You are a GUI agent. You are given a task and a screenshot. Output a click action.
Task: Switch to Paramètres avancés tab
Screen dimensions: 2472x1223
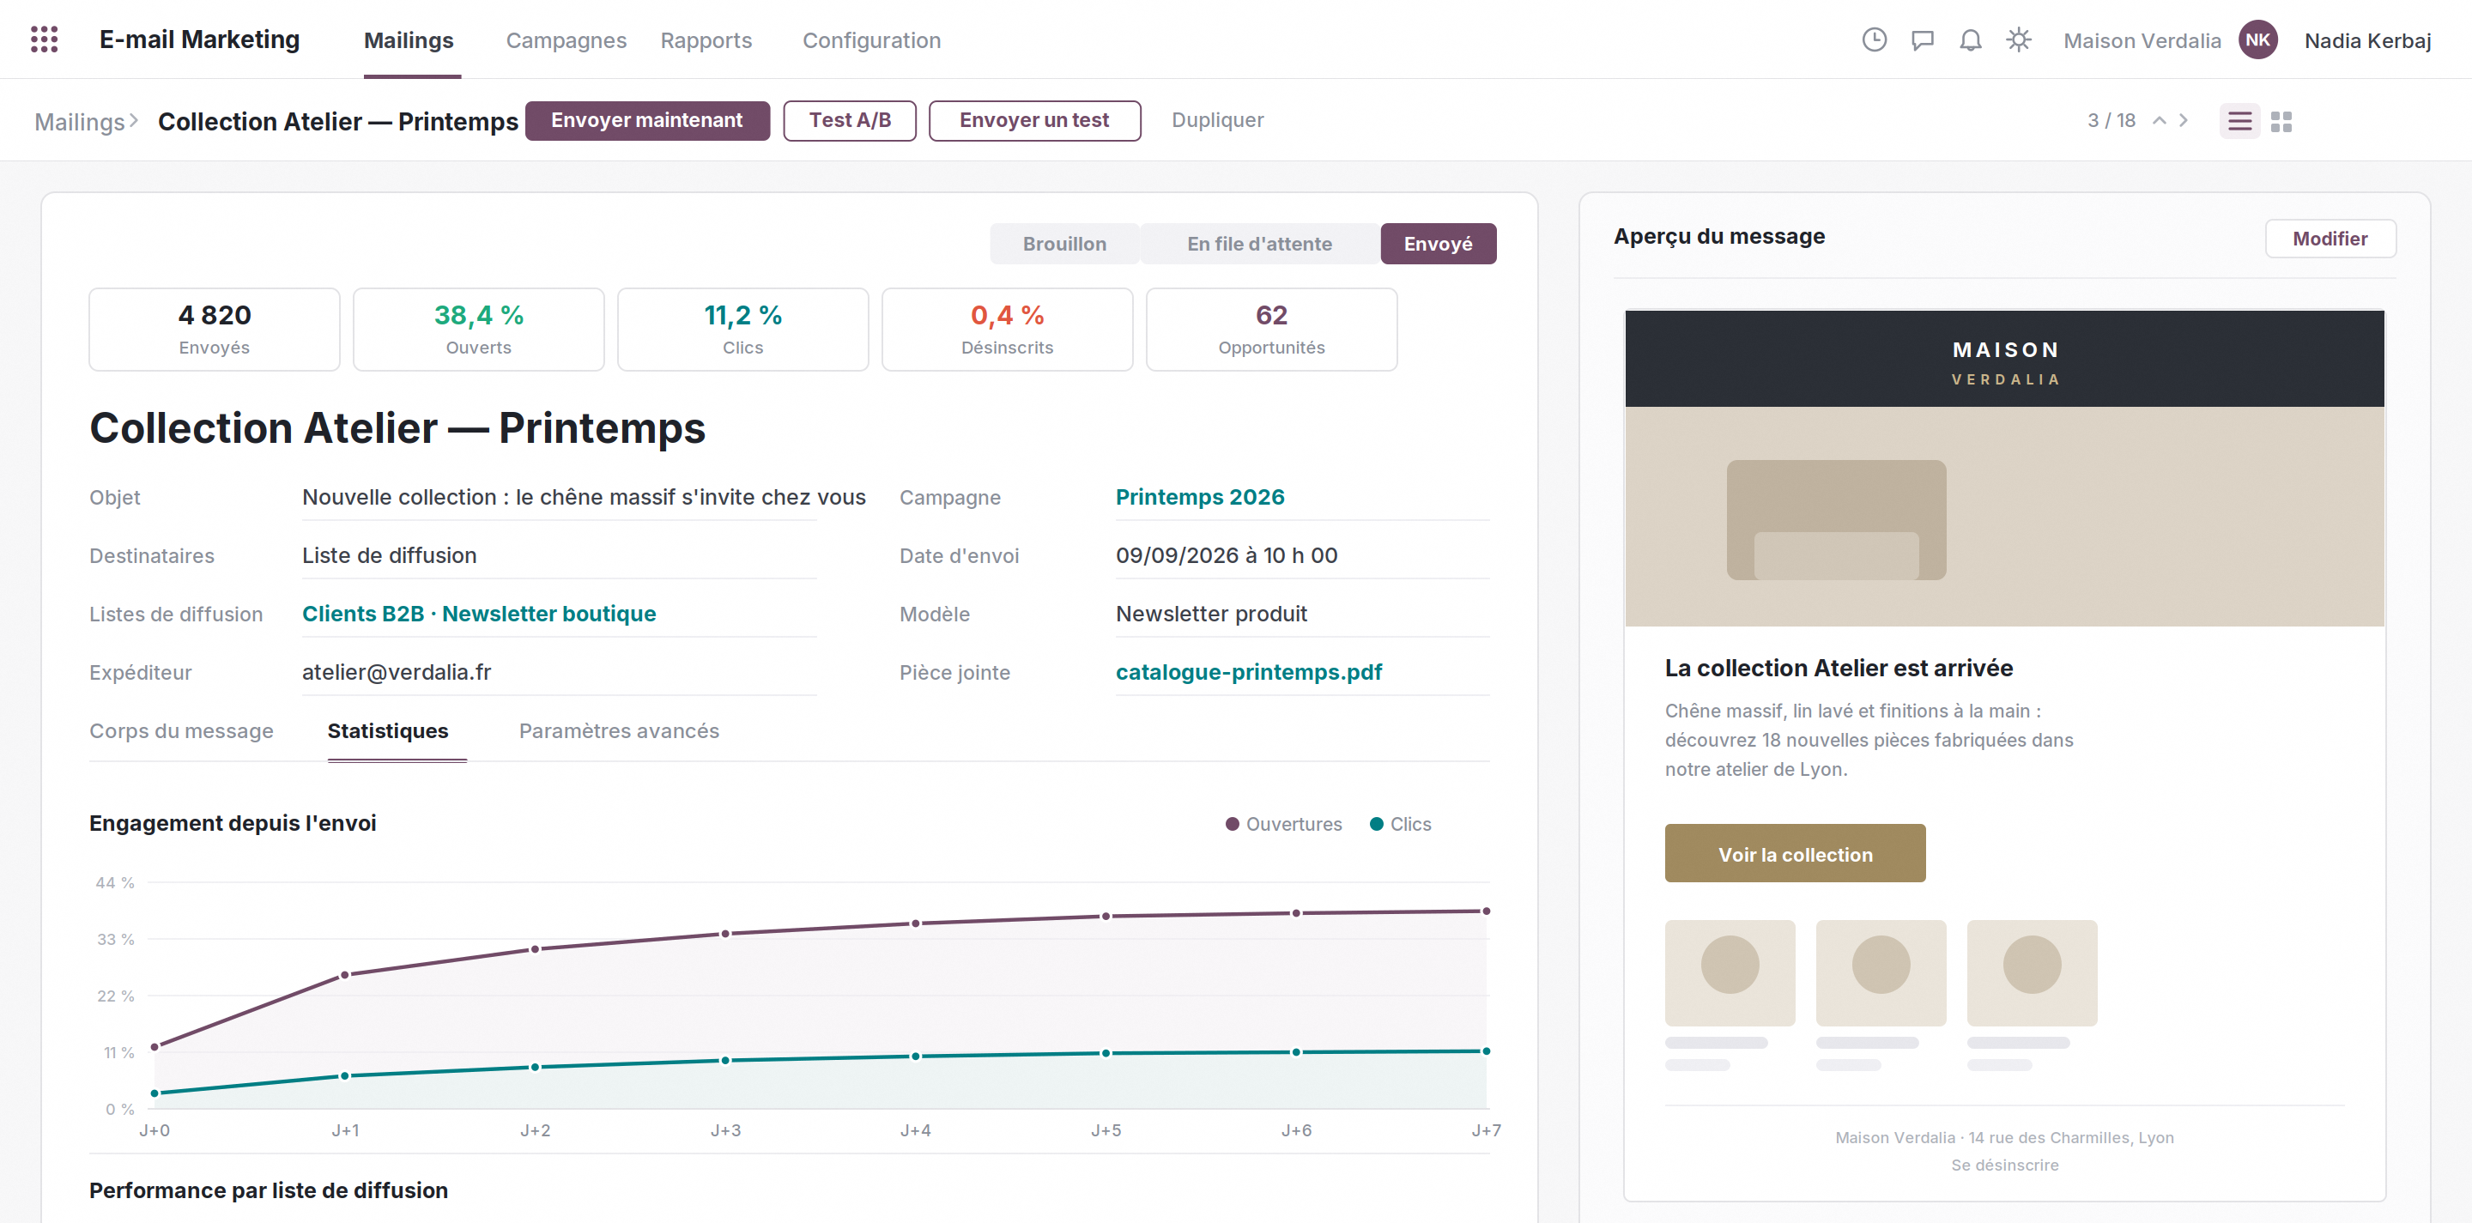(619, 731)
